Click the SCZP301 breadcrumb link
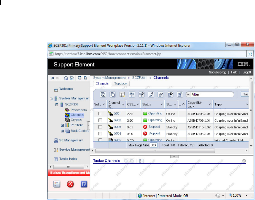The image size is (255, 200). coord(139,78)
